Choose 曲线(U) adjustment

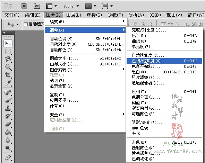pos(164,41)
